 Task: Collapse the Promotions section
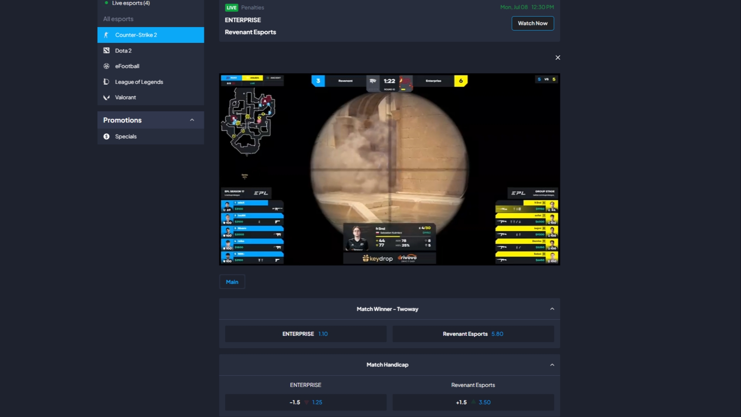click(192, 120)
